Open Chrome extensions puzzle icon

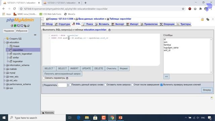(201, 9)
